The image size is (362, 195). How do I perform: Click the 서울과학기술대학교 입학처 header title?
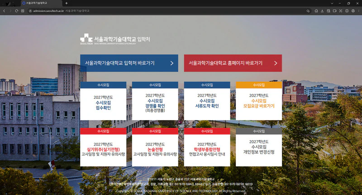(x=122, y=39)
